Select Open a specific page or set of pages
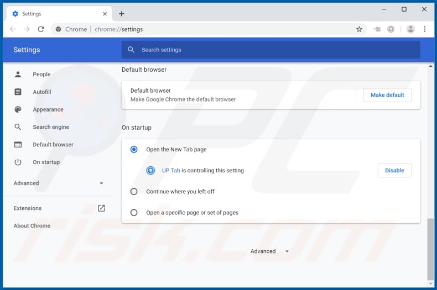437x290 pixels. pyautogui.click(x=134, y=213)
